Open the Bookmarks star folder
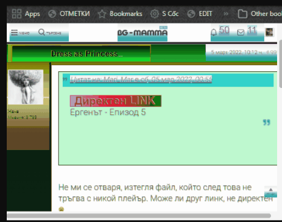Image resolution: width=282 pixels, height=222 pixels. pos(120,14)
